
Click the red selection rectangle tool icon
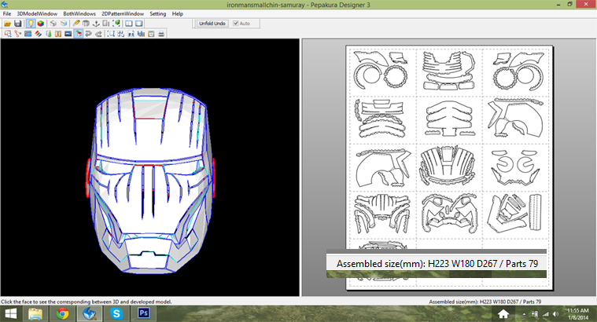8,34
